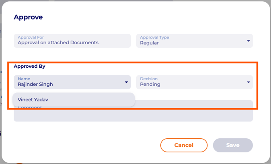Click the selected 'Rajinder Singh' value
The height and width of the screenshot is (164, 271).
click(x=35, y=84)
